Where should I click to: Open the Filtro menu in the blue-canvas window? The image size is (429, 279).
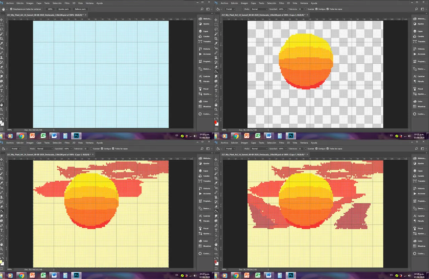coord(67,3)
